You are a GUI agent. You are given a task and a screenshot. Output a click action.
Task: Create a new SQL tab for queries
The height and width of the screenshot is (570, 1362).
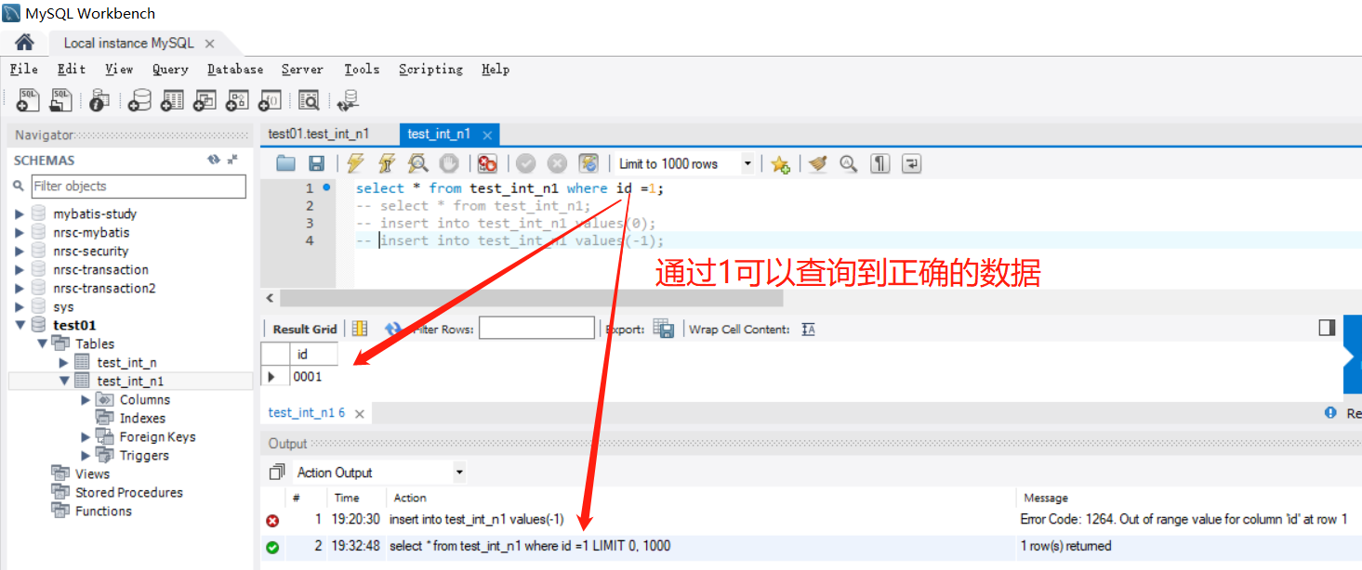click(29, 100)
